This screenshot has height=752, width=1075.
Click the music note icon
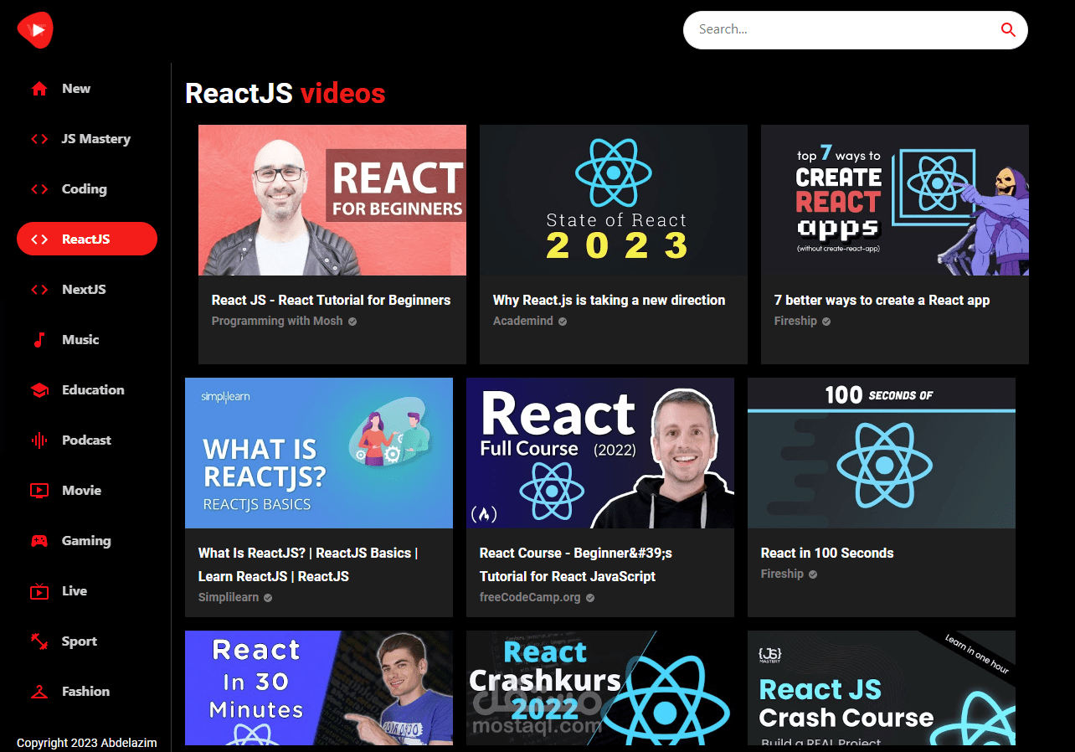point(39,340)
